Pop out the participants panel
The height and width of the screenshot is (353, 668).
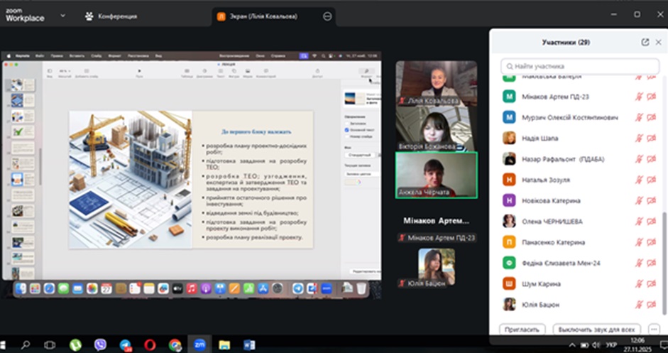pos(645,43)
